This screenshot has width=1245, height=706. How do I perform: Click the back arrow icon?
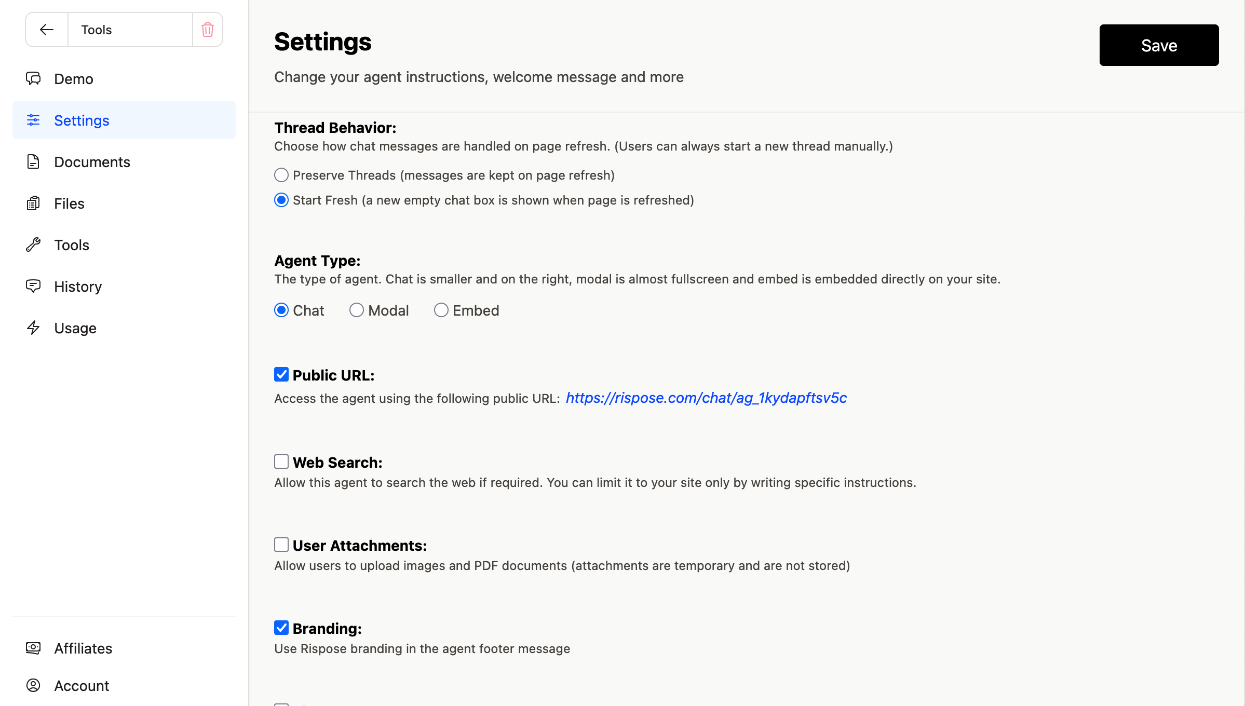tap(47, 30)
